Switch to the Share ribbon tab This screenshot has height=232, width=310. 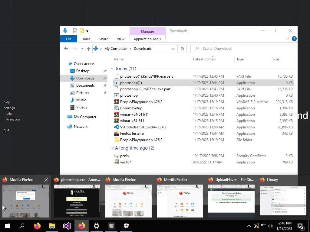[104, 39]
